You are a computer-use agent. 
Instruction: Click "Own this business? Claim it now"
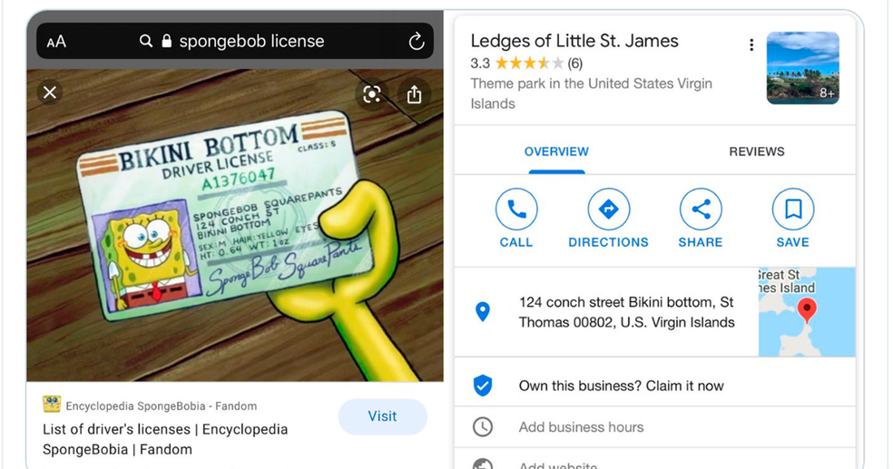point(621,386)
